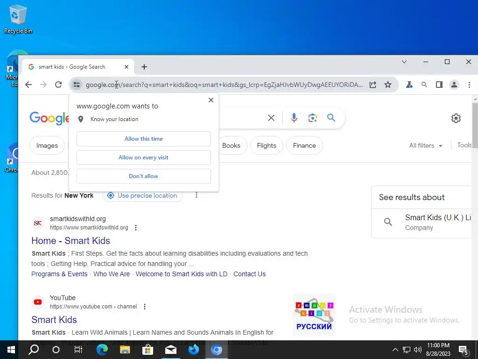Open a new tab with plus button
478x359 pixels.
[x=144, y=67]
